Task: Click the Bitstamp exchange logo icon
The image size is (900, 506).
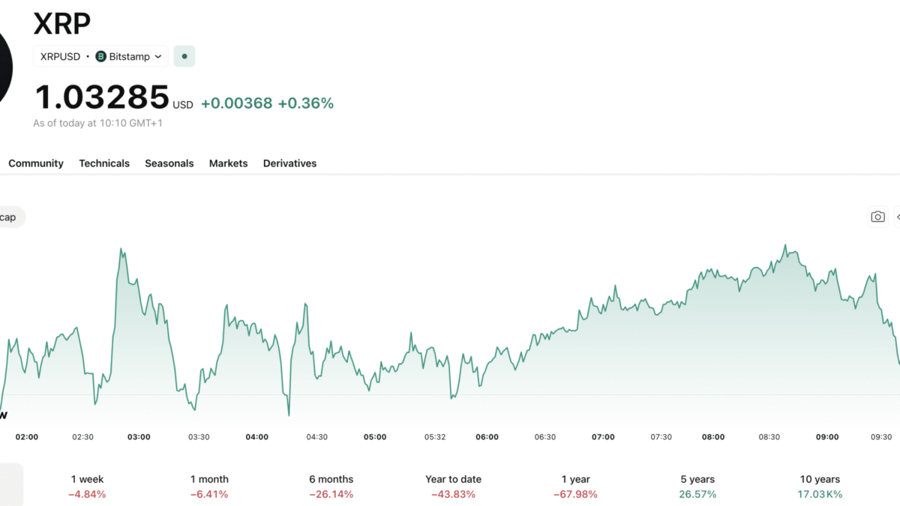Action: (x=100, y=56)
